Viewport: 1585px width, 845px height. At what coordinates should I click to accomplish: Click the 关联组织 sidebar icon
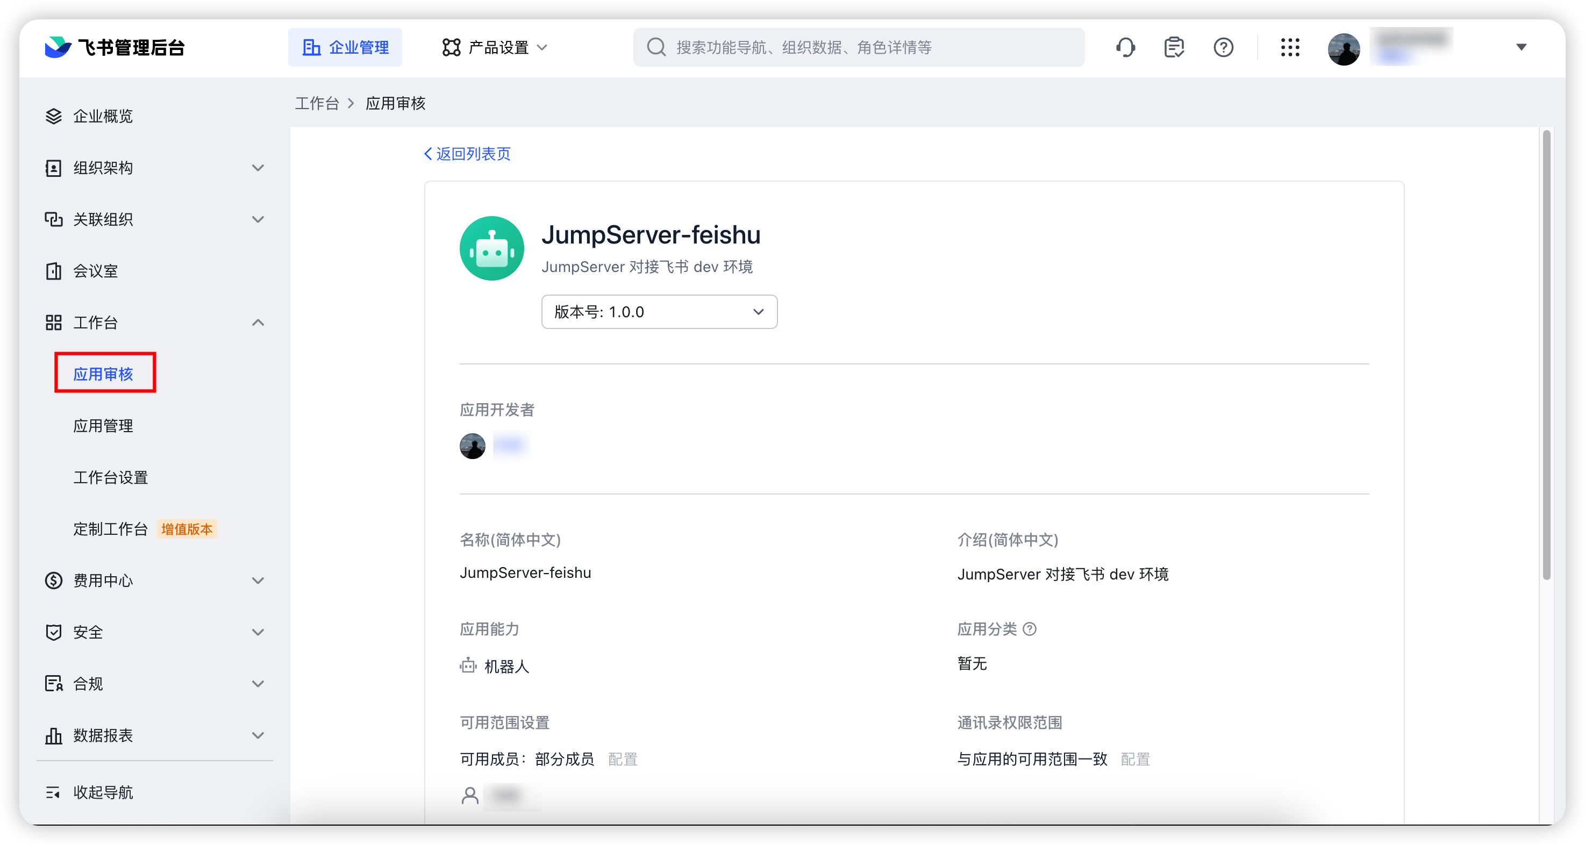click(54, 219)
